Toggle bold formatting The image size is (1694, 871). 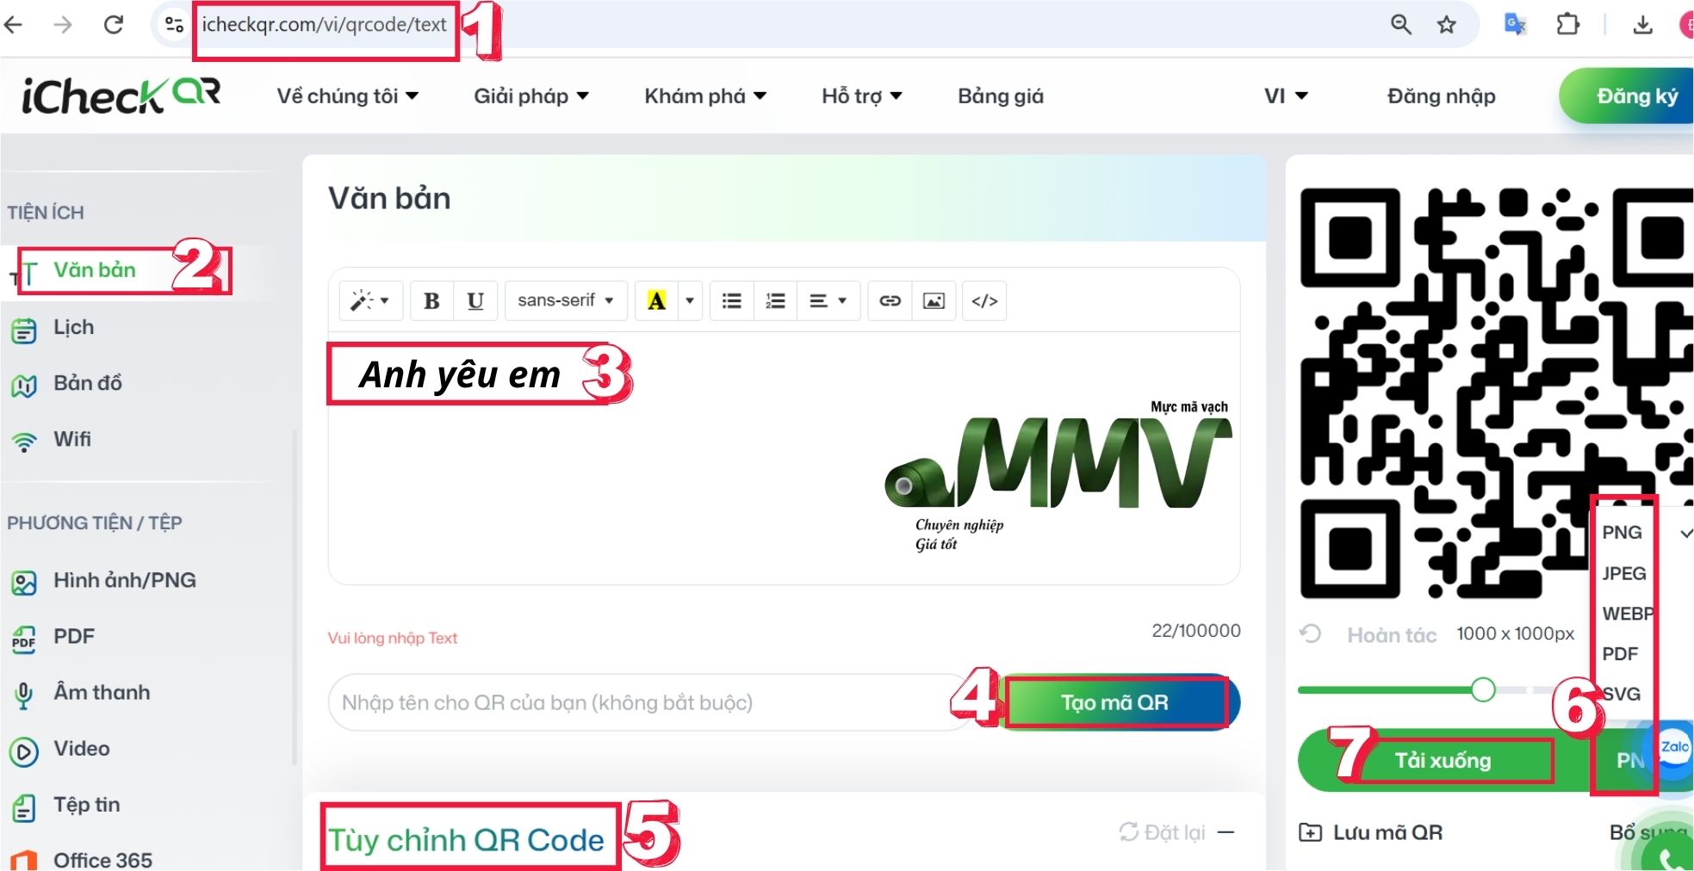click(x=432, y=300)
